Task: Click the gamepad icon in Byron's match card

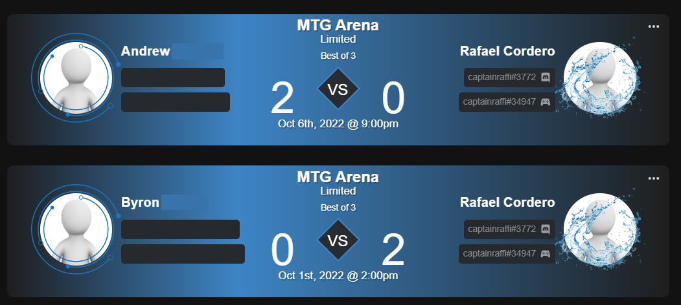Action: click(x=546, y=254)
